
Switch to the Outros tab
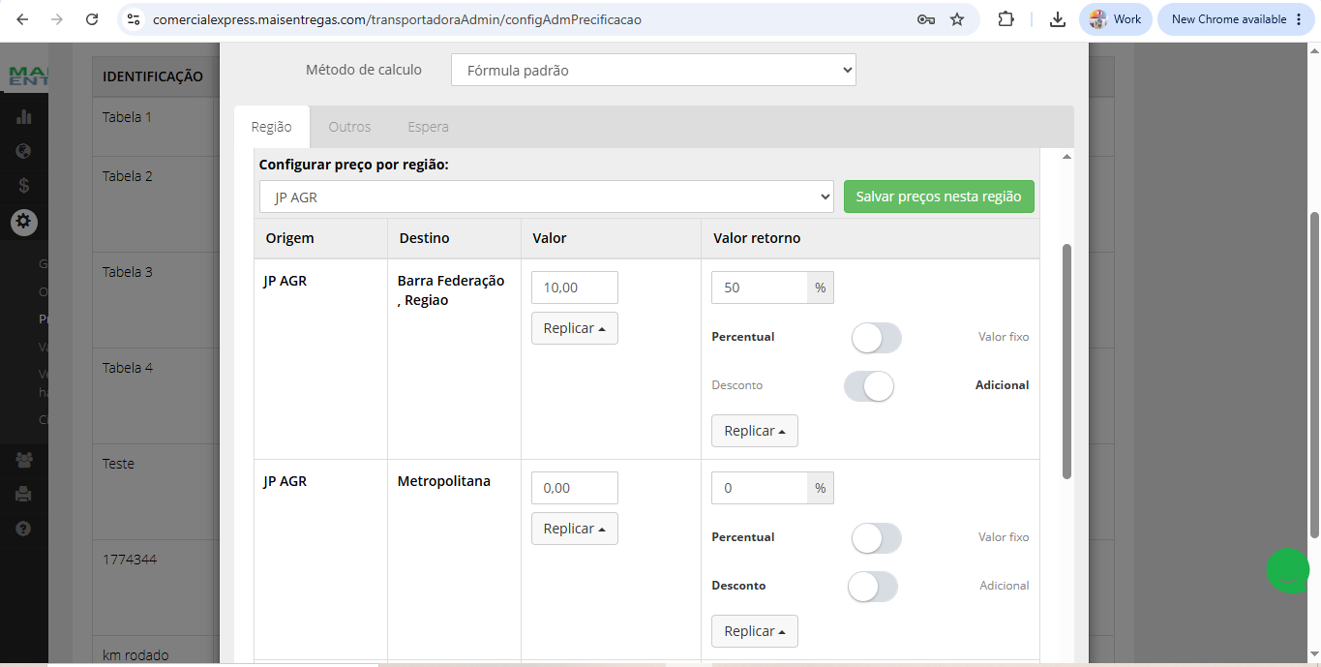click(x=349, y=127)
